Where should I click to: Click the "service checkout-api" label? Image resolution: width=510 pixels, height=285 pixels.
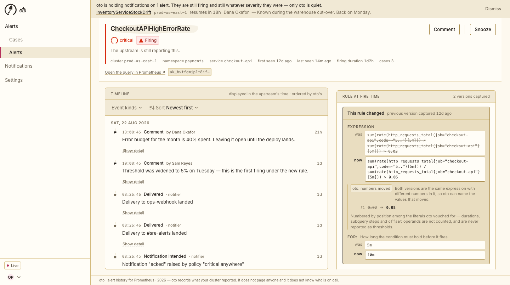(231, 61)
